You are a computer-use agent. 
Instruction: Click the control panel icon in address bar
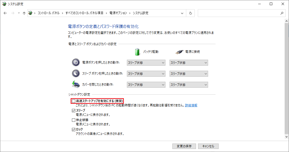pyautogui.click(x=31, y=13)
